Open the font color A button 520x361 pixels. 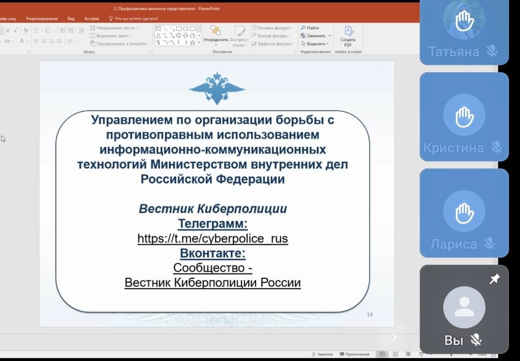coord(23,41)
